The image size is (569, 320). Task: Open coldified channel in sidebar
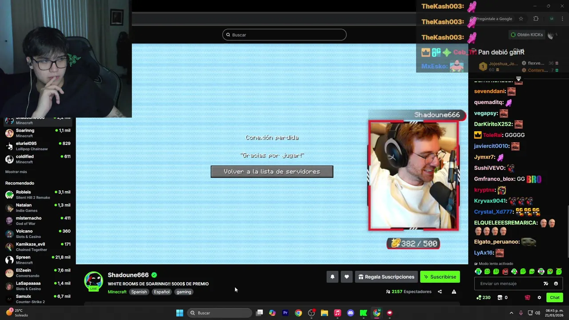(x=38, y=159)
